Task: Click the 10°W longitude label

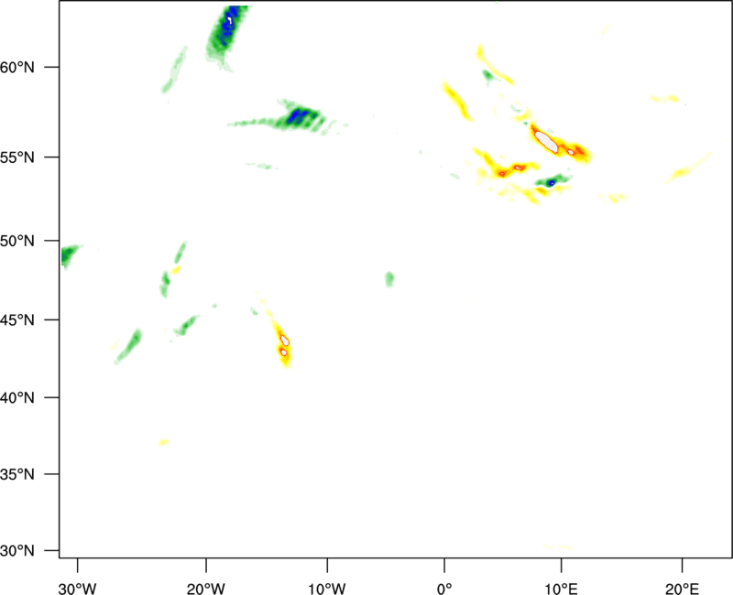Action: (327, 587)
